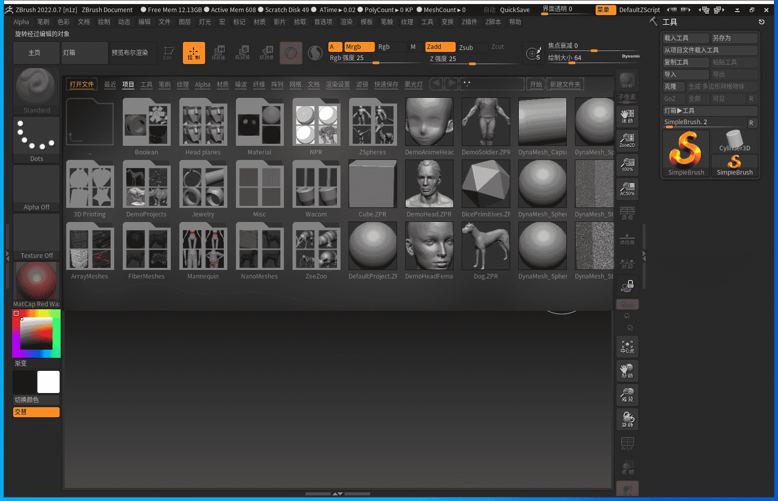Click the 打开文件 (Open File) button
778x501 pixels.
(81, 84)
